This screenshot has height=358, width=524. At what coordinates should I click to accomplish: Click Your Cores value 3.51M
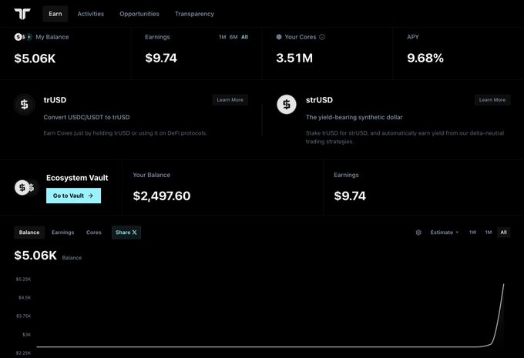pos(294,58)
